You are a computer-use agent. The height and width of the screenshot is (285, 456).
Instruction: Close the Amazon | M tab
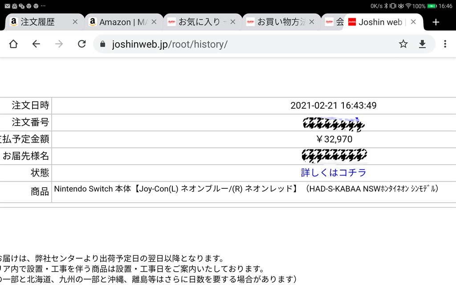(154, 22)
